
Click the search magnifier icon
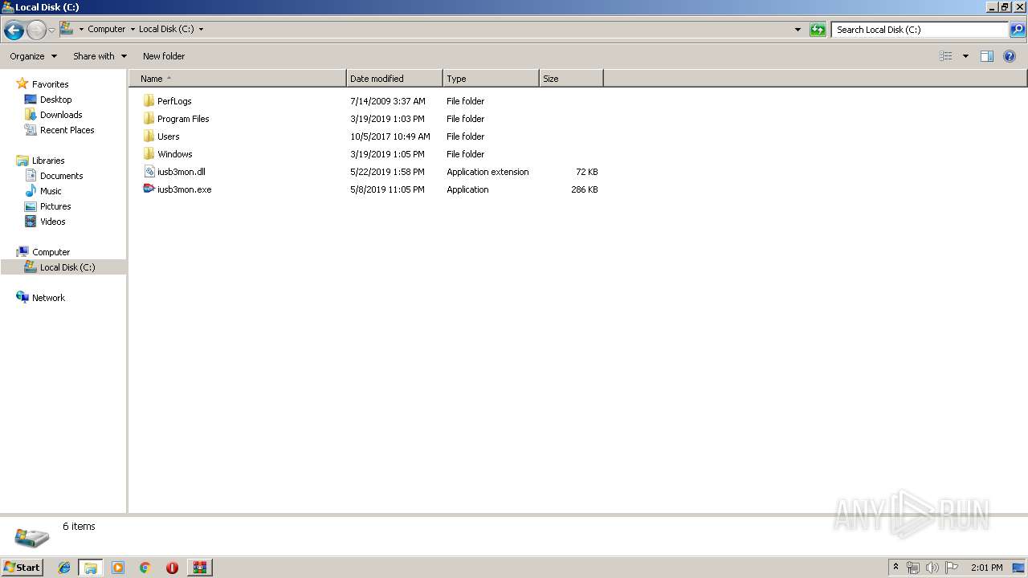click(x=1018, y=30)
